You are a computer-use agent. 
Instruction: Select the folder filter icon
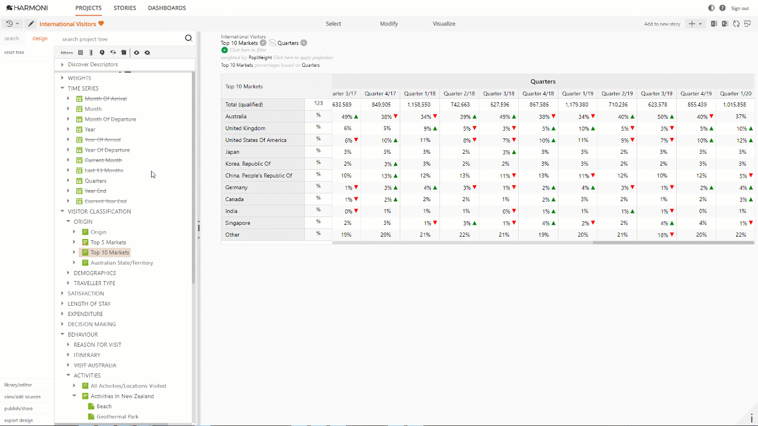click(124, 53)
